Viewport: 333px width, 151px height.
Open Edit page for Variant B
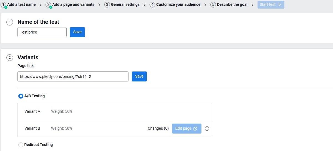[x=186, y=129]
